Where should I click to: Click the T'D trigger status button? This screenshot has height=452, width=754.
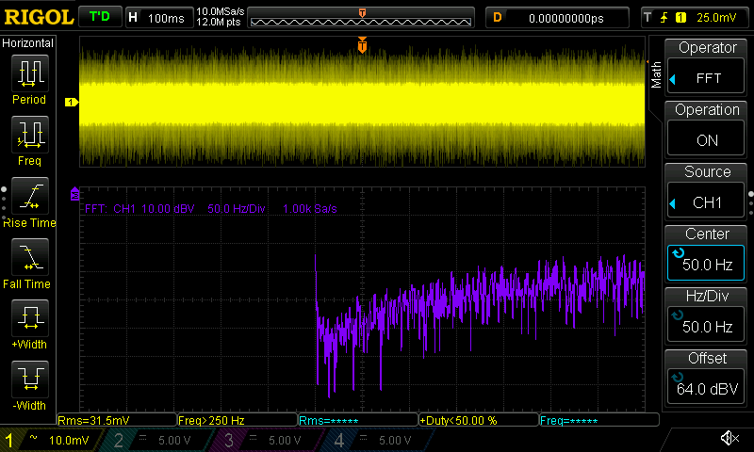point(99,17)
